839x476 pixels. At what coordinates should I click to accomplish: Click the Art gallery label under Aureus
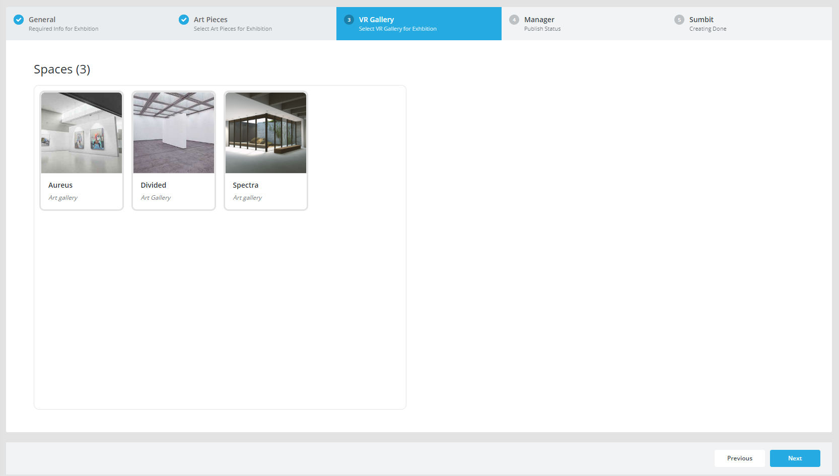63,198
